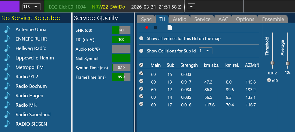The width and height of the screenshot is (295, 132).
Task: Toggle the x10 threshold multiplier checkbox
Action: coord(268,80)
